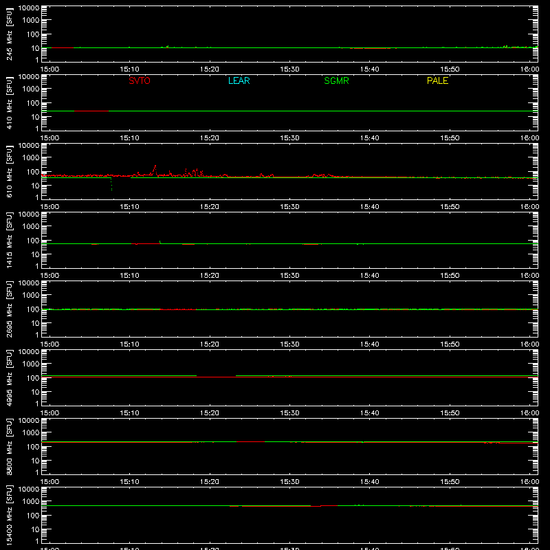This screenshot has width=550, height=550.
Task: Click the cyan LEAR station legend label
Action: (x=239, y=80)
